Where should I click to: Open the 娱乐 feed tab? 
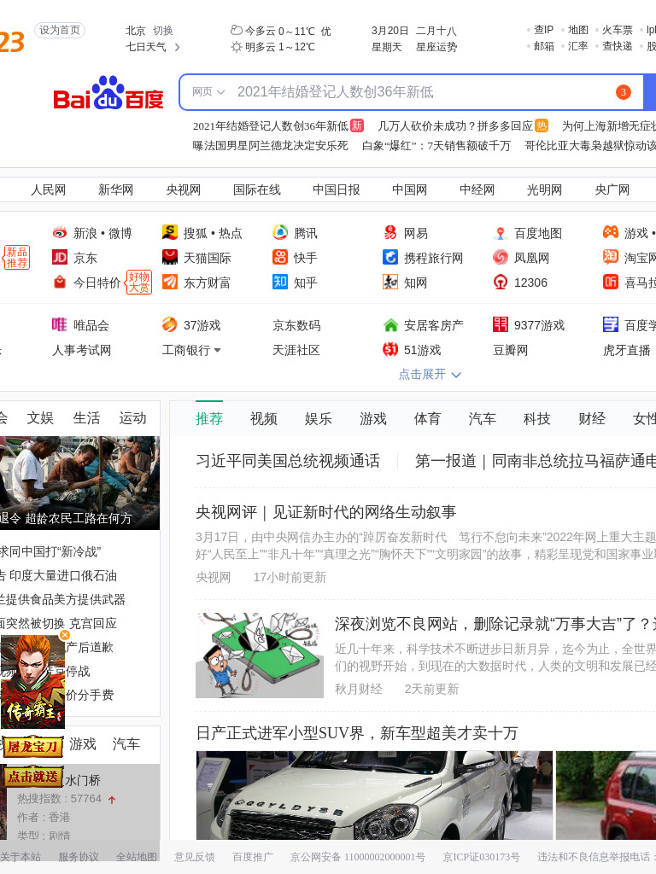click(x=319, y=418)
